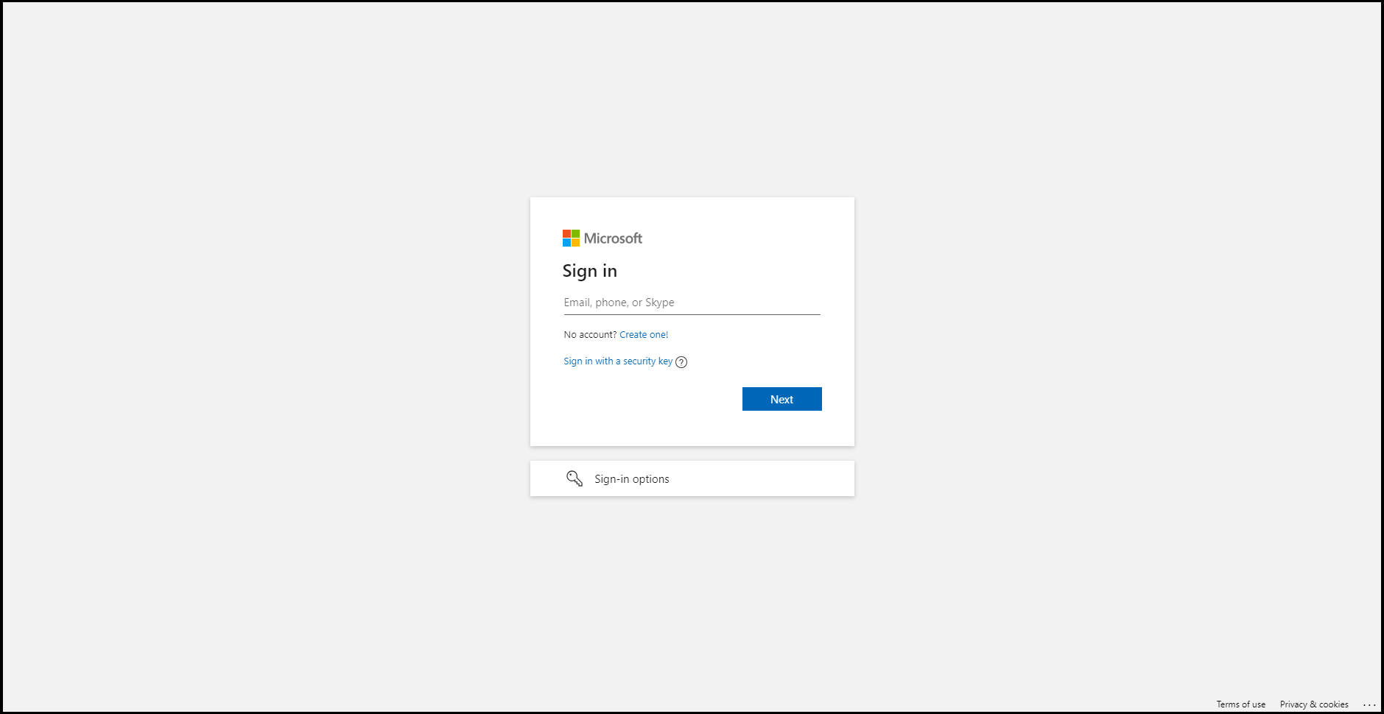Viewport: 1384px width, 714px height.
Task: Choose "Sign in with a security key"
Action: pos(618,361)
